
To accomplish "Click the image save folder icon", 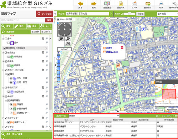I will coord(148,4).
